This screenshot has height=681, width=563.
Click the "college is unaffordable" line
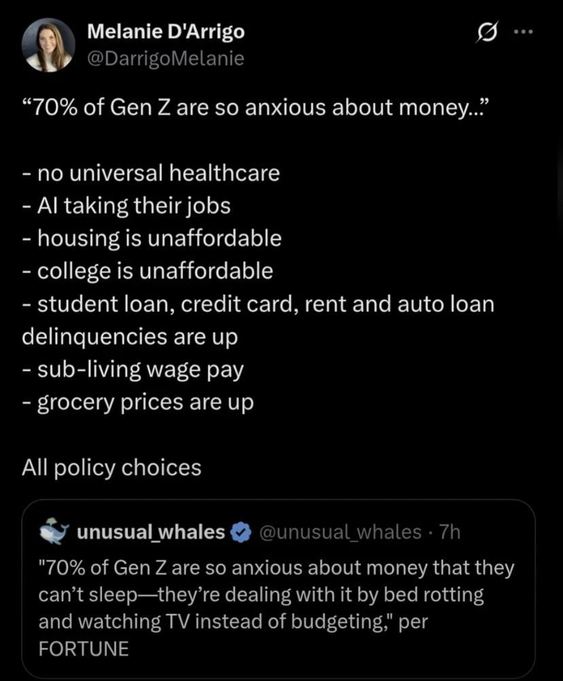click(147, 271)
